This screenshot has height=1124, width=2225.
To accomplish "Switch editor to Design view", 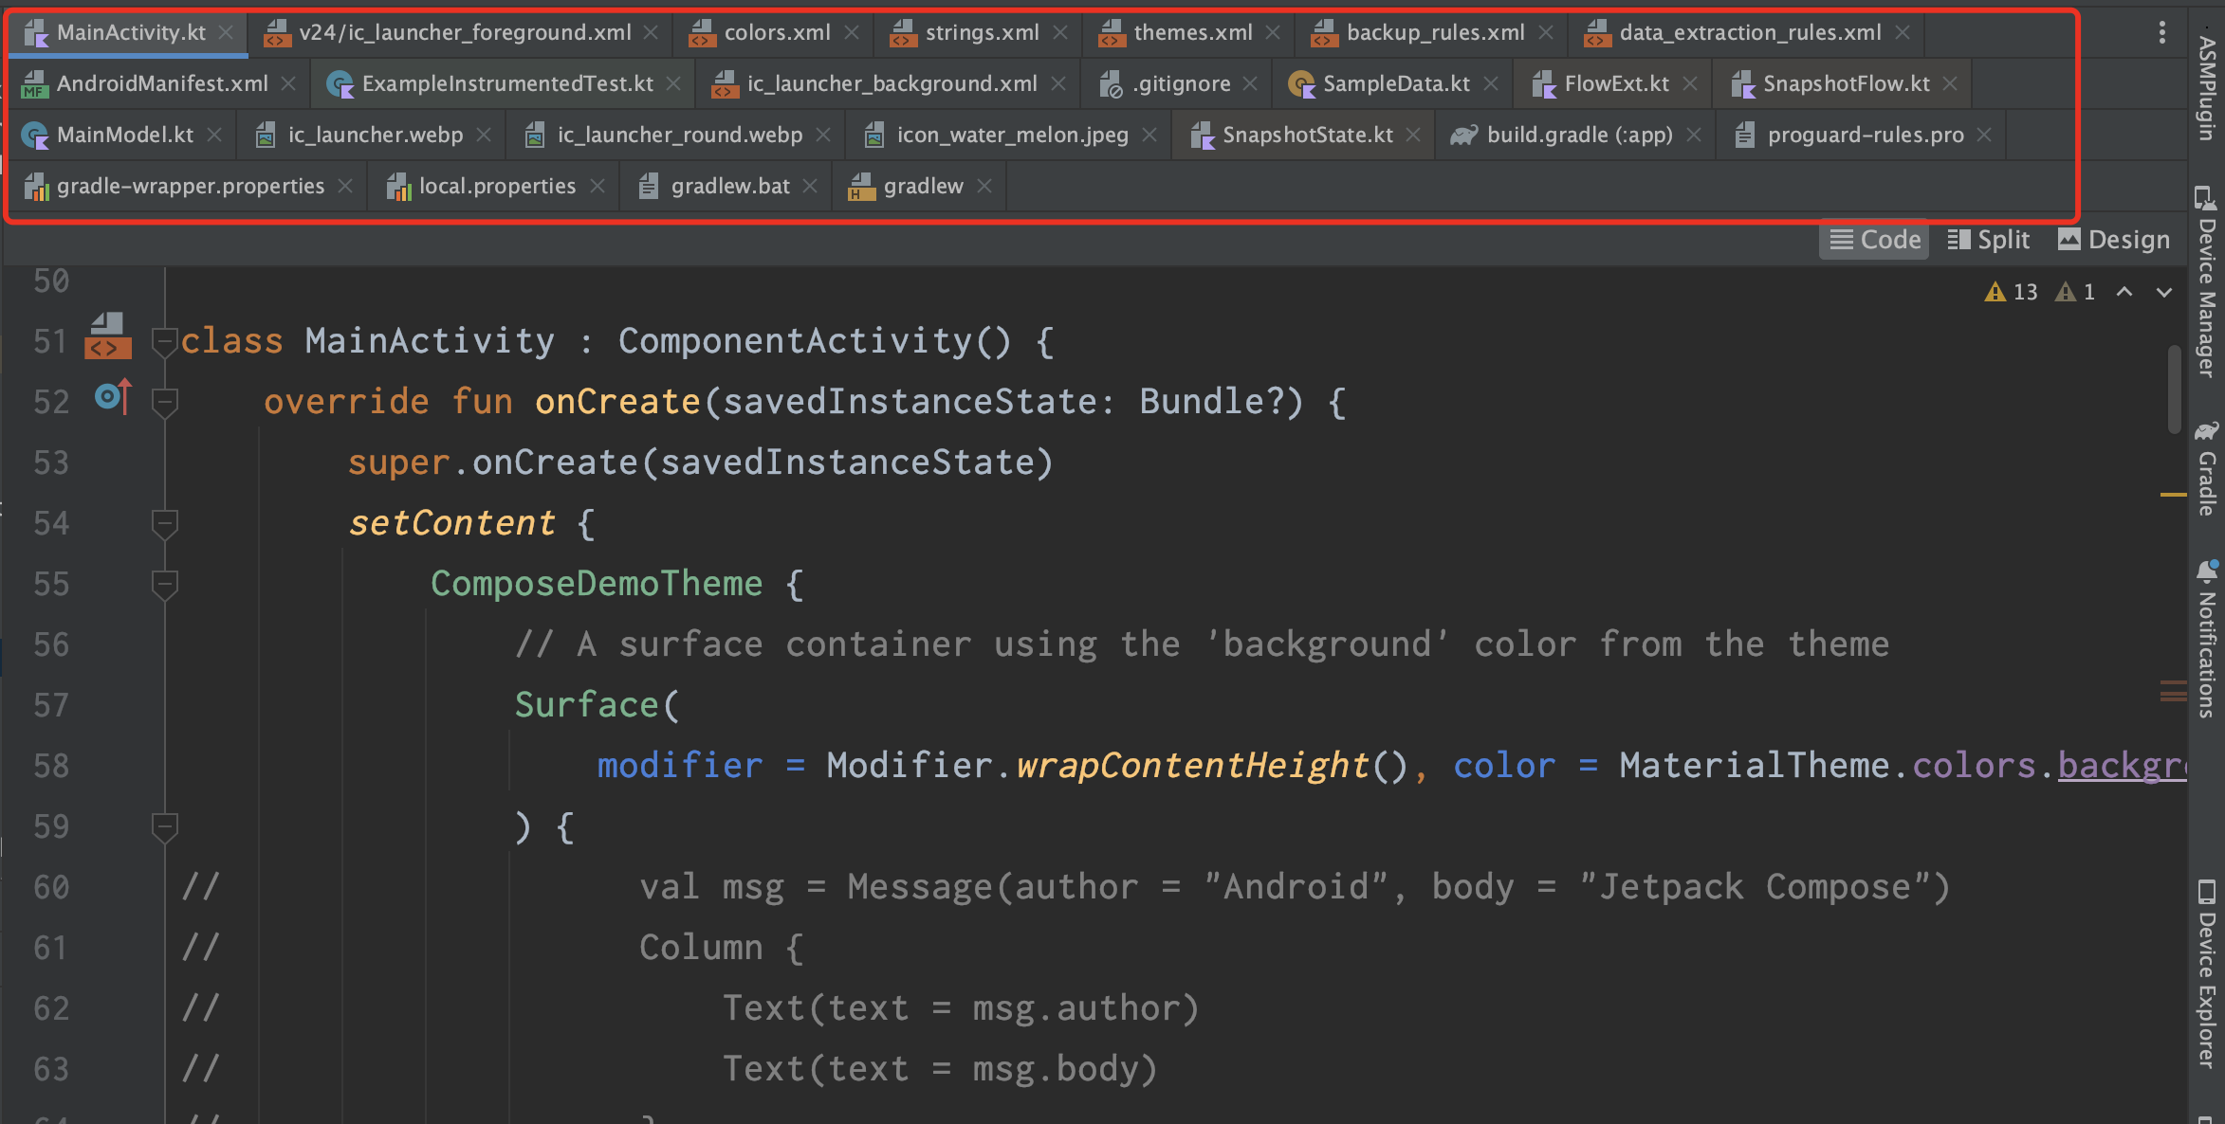I will click(x=2114, y=240).
